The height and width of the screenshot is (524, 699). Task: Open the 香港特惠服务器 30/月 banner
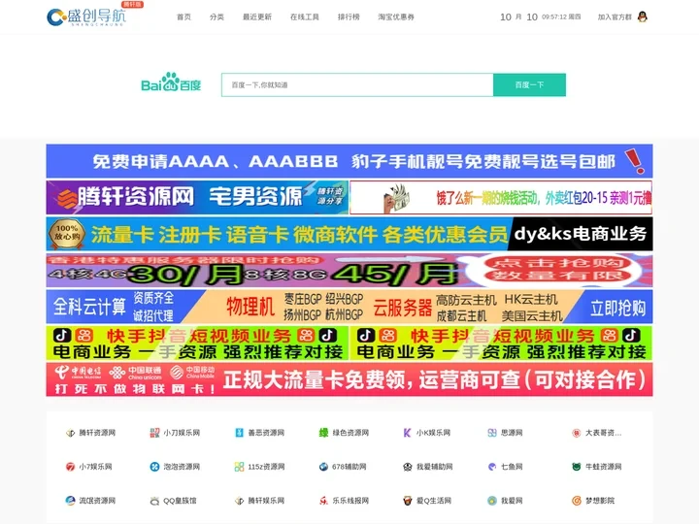tap(349, 271)
